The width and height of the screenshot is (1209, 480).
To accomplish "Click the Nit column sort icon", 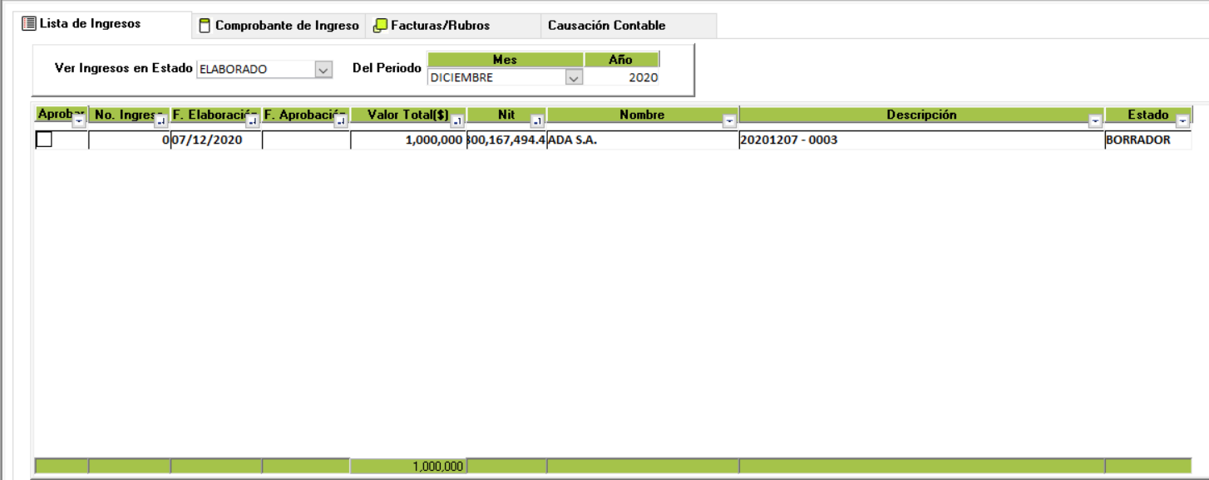I will [537, 121].
